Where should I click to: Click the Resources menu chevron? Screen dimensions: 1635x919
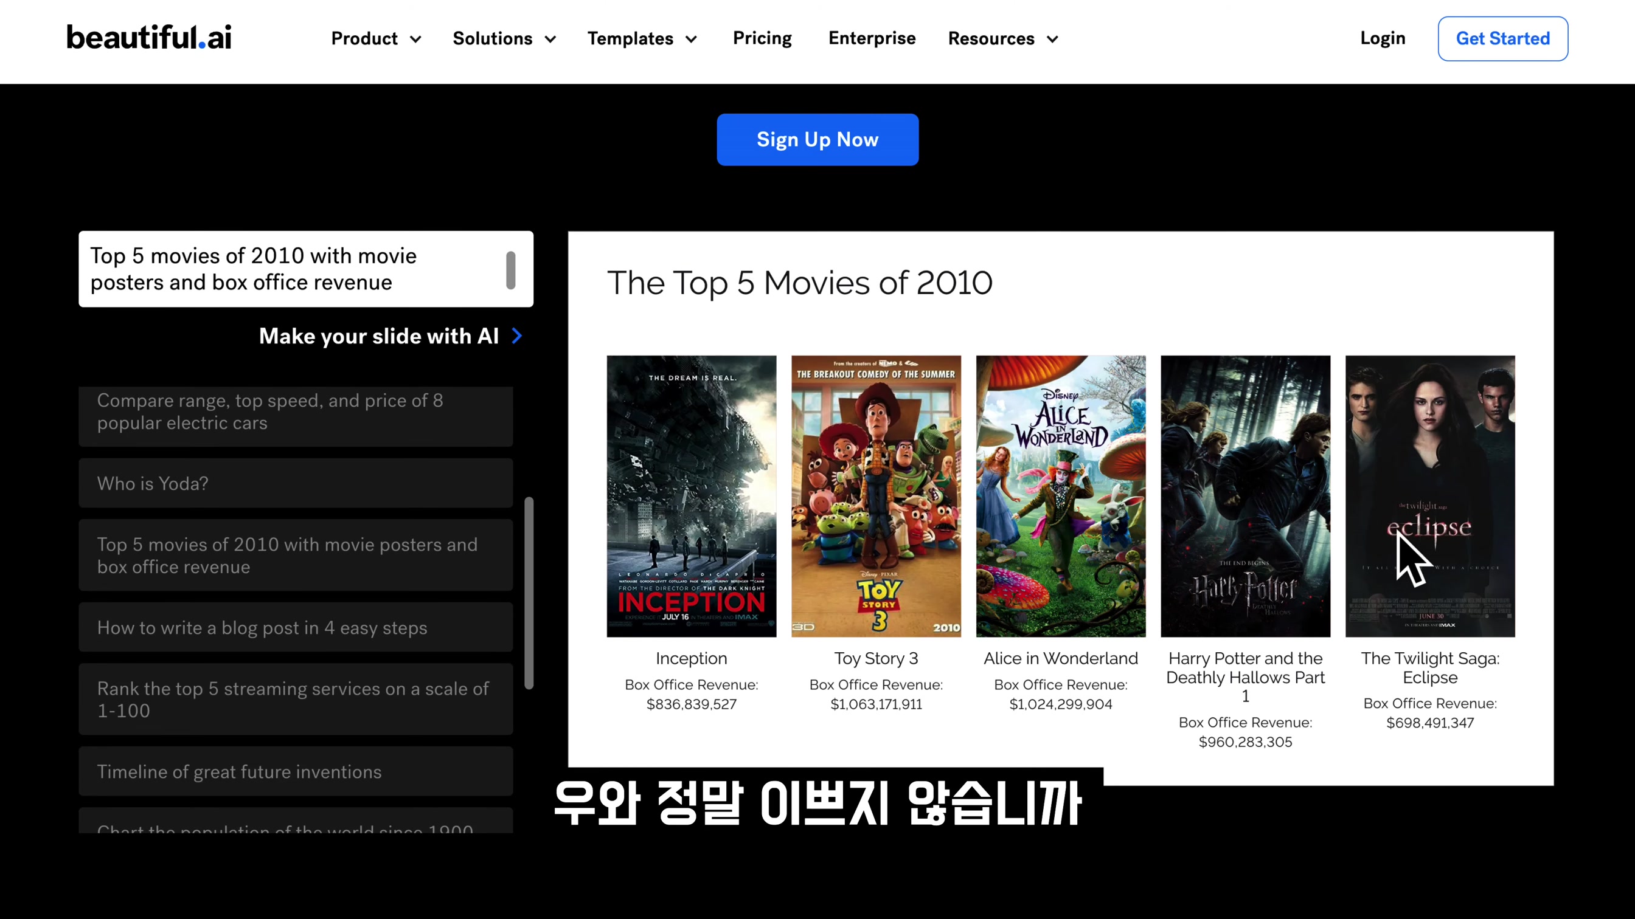(1052, 40)
